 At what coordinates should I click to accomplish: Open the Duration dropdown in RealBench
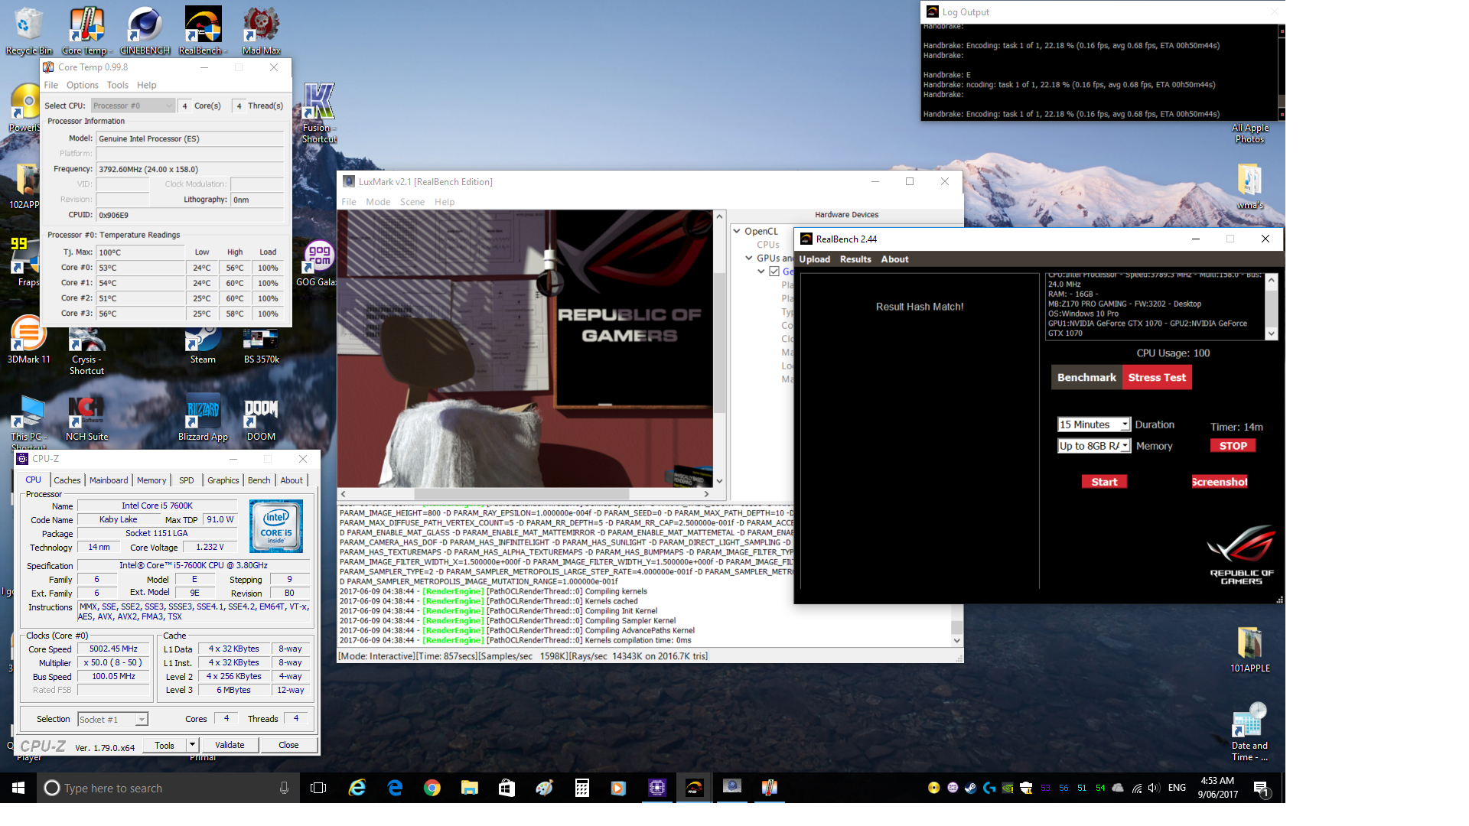1093,424
